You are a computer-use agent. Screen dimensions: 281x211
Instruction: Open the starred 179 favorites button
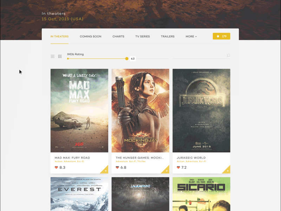coord(222,36)
